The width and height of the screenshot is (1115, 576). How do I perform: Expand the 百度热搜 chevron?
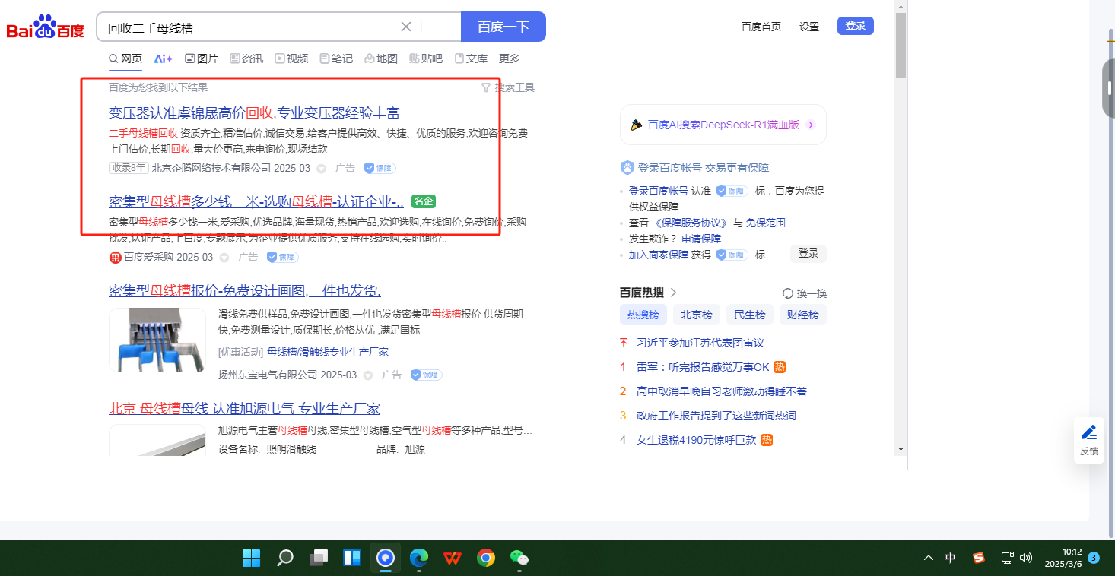point(674,293)
